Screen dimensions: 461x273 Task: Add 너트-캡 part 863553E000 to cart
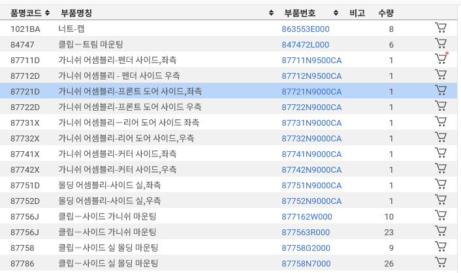[441, 29]
